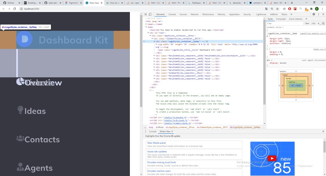Close the What's New drawer tab

pyautogui.click(x=172, y=131)
